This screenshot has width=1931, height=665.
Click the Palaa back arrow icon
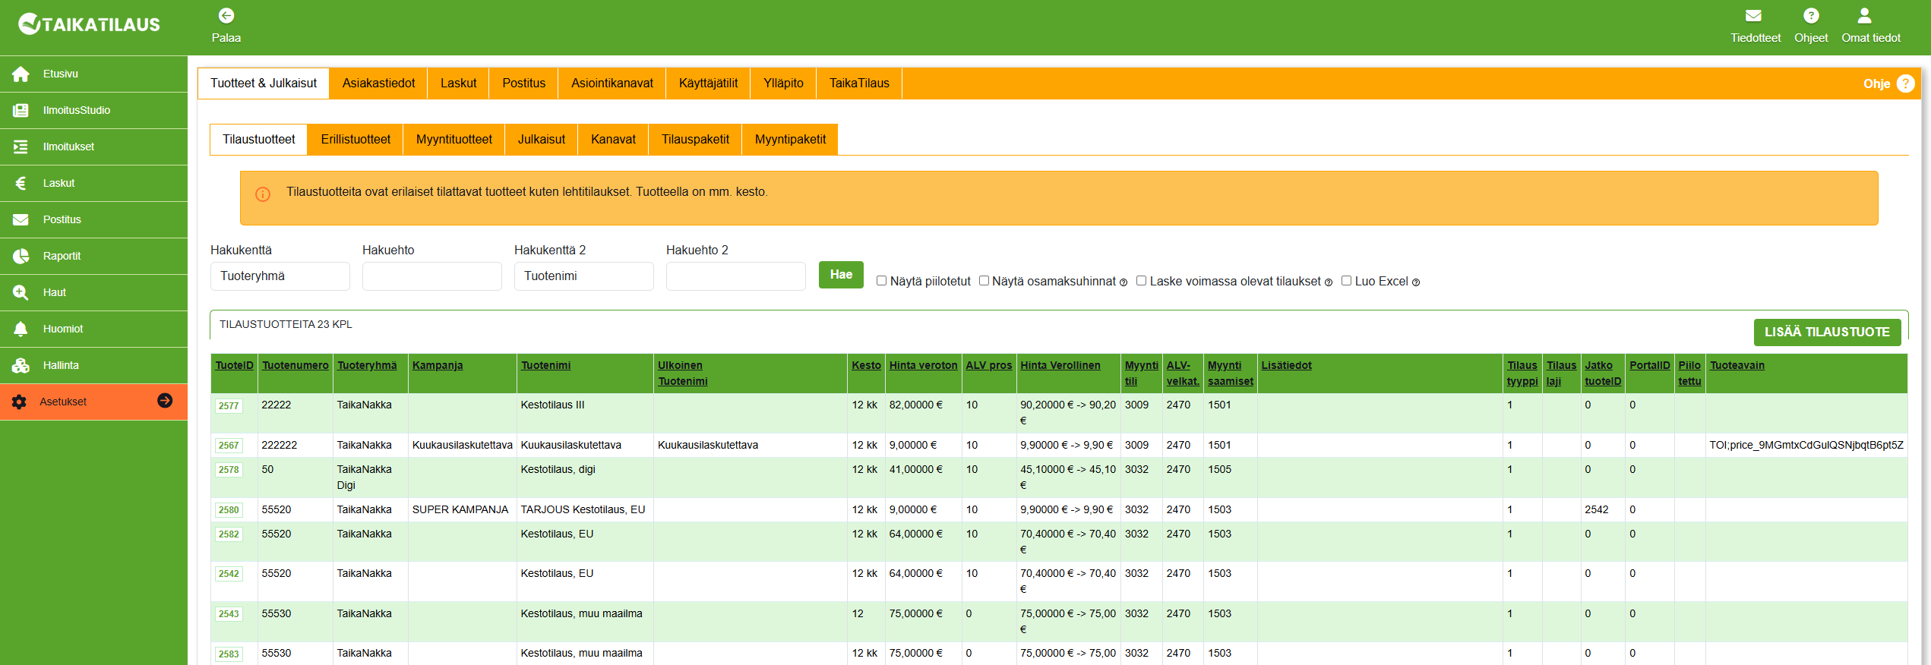coord(226,16)
